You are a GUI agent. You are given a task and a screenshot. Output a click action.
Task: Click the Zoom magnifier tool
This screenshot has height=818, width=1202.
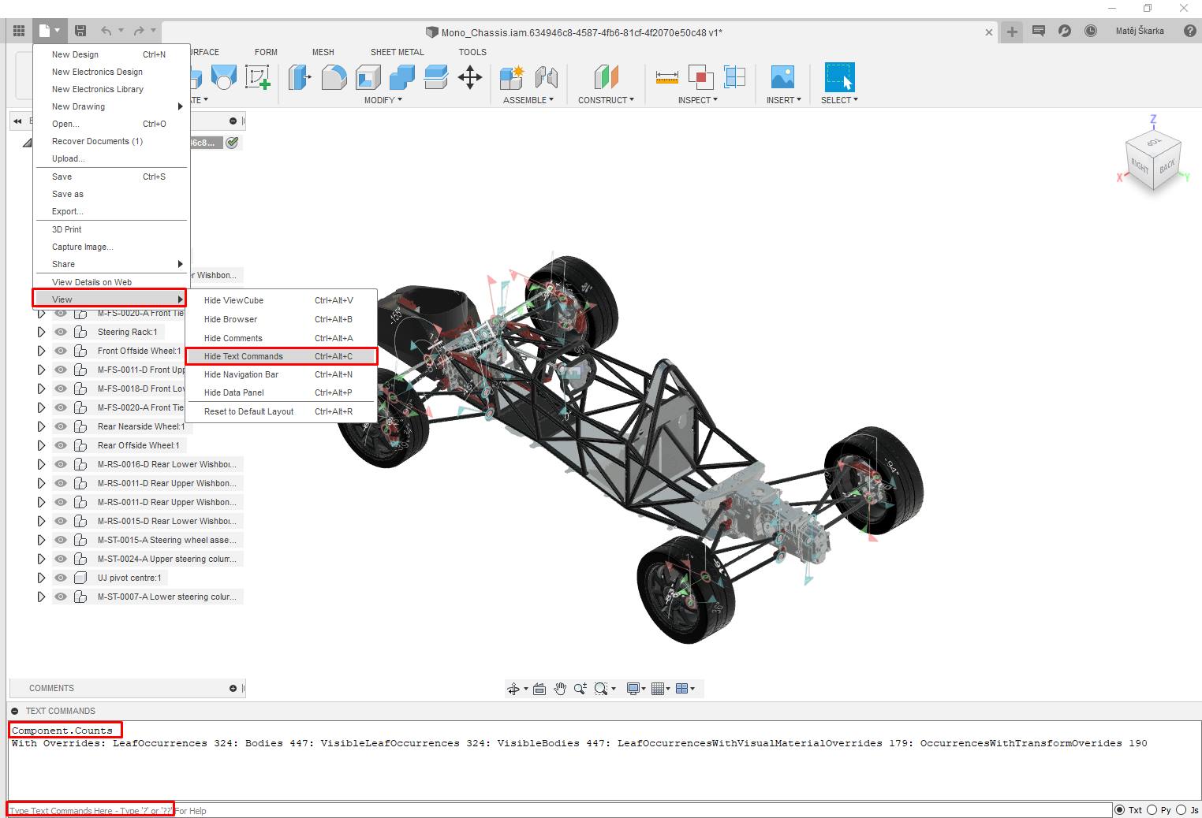click(x=580, y=689)
